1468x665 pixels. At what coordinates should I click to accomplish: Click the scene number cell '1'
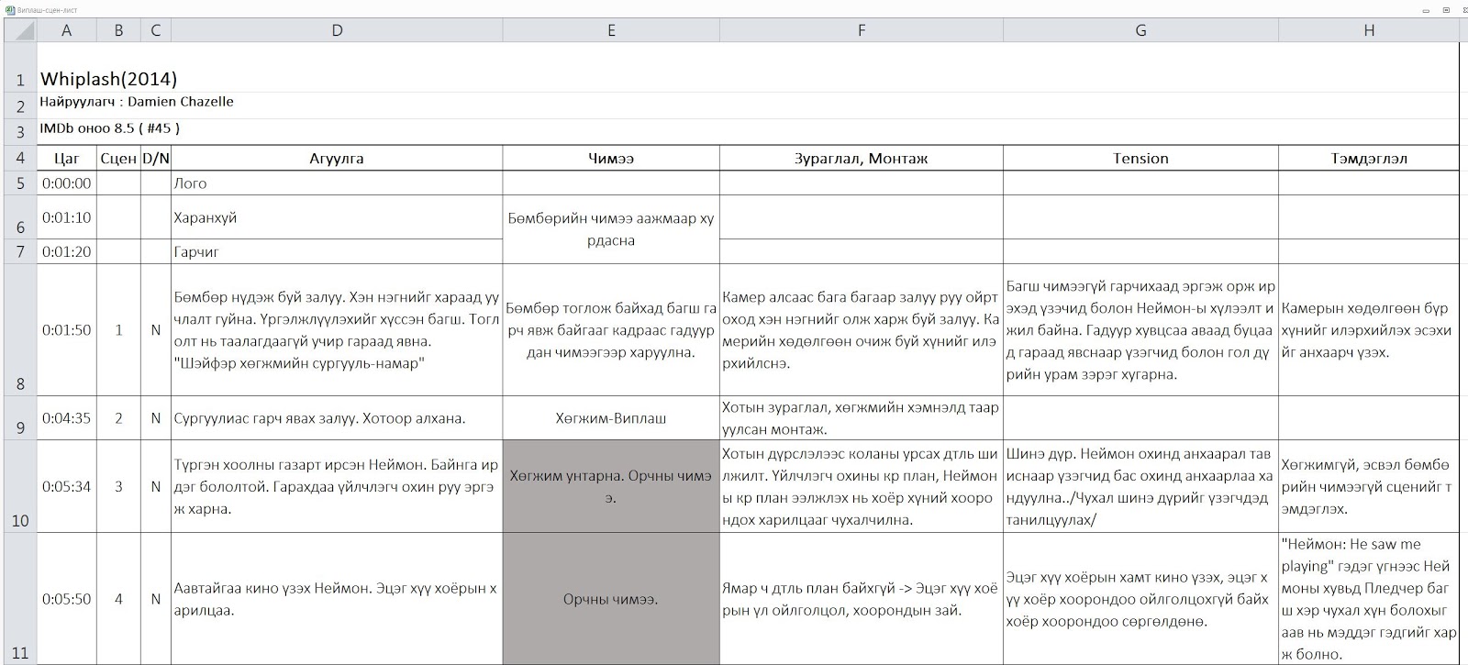[118, 330]
